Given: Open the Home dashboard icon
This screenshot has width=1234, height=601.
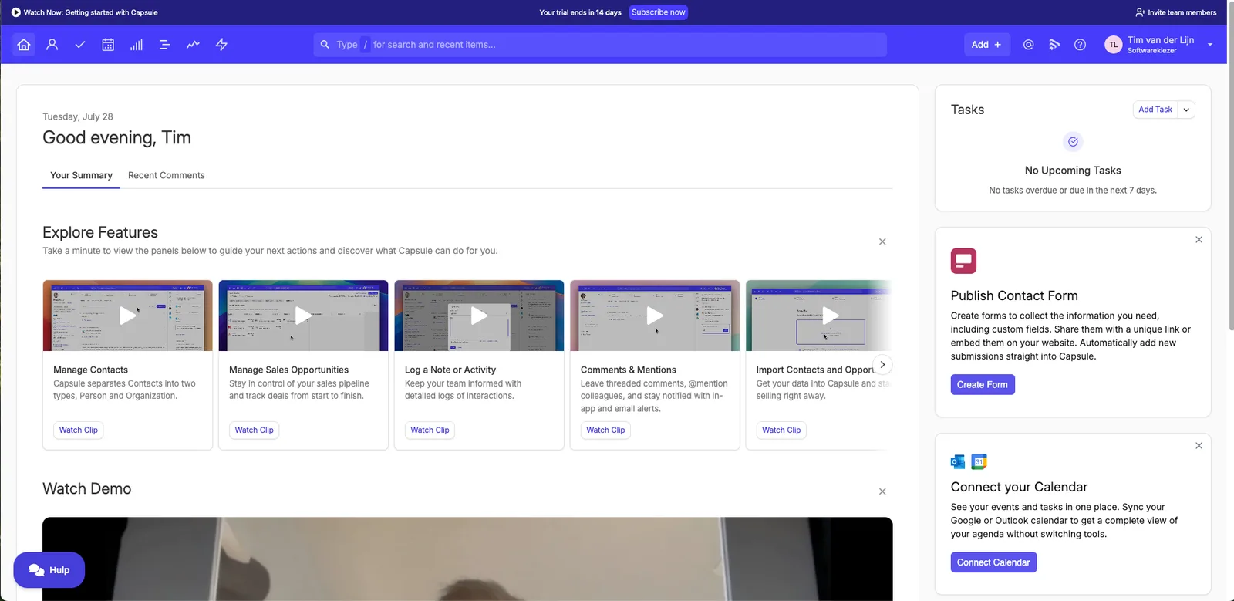Looking at the screenshot, I should (24, 45).
